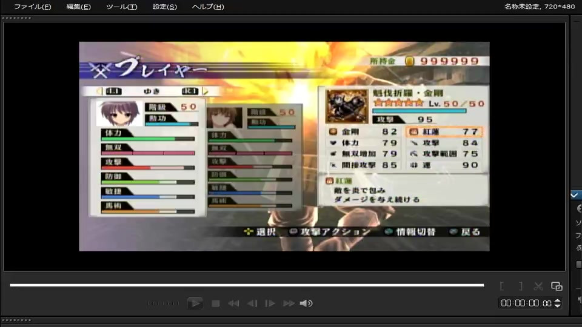Enlarge the preview window
Screen dimensions: 582x327
[557, 286]
